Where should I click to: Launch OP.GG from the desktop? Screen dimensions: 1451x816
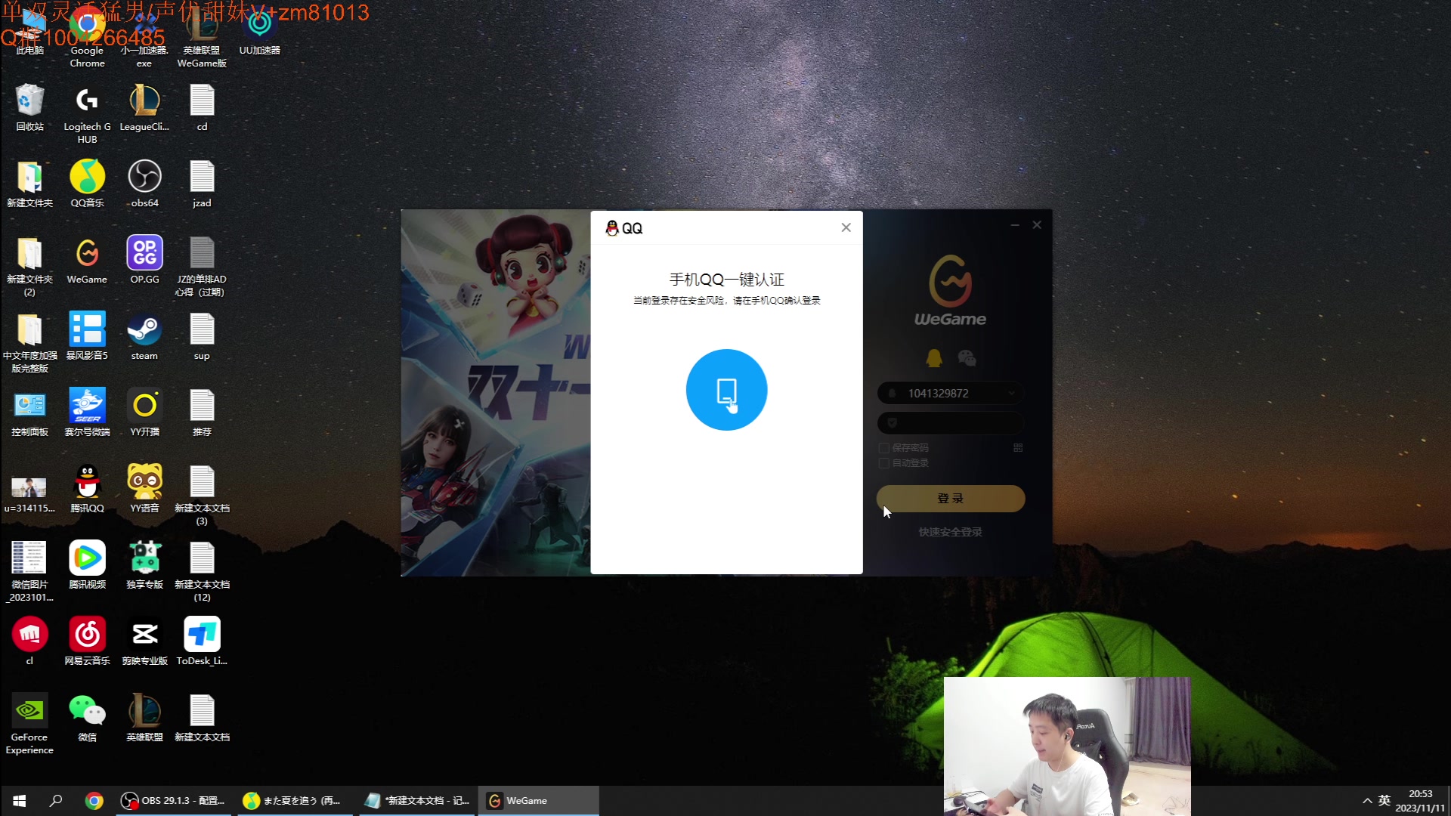pos(144,260)
